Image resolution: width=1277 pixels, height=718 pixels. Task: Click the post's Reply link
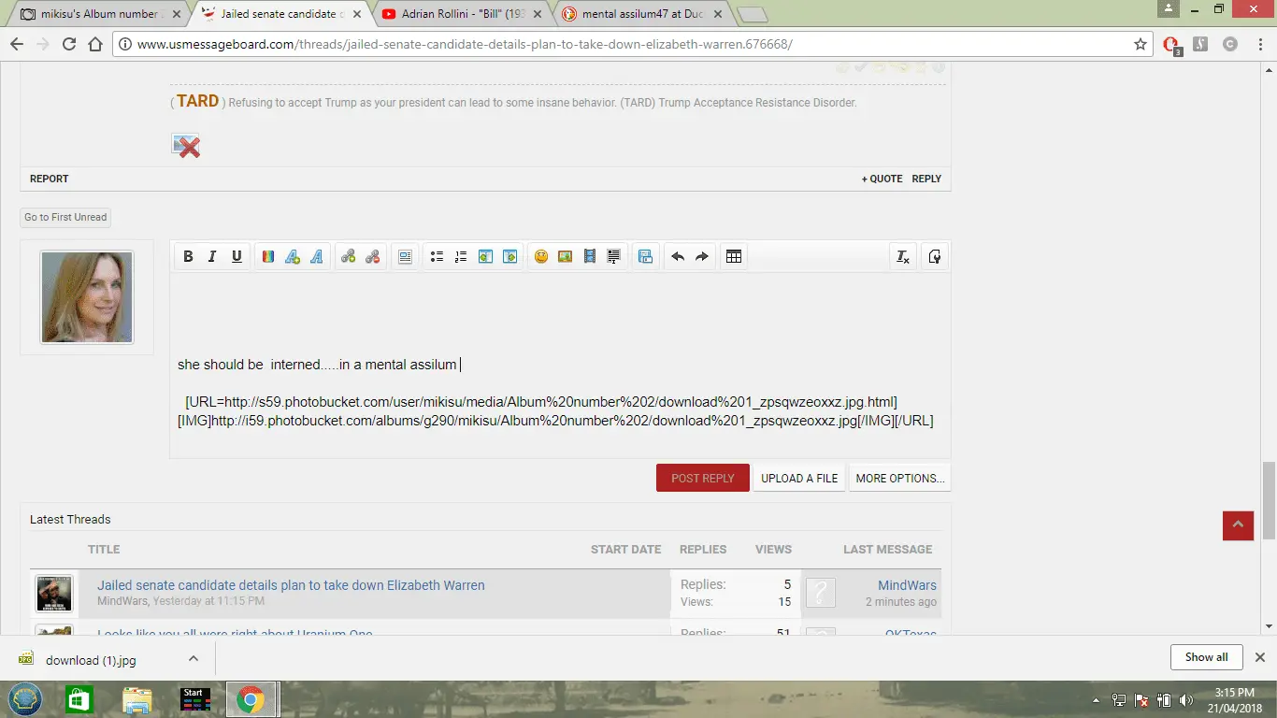(926, 179)
